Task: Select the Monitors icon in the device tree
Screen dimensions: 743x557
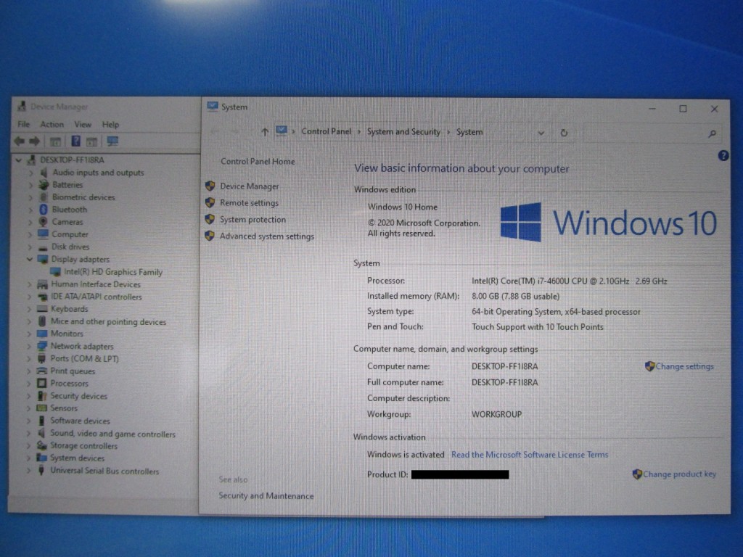Action: (x=42, y=334)
